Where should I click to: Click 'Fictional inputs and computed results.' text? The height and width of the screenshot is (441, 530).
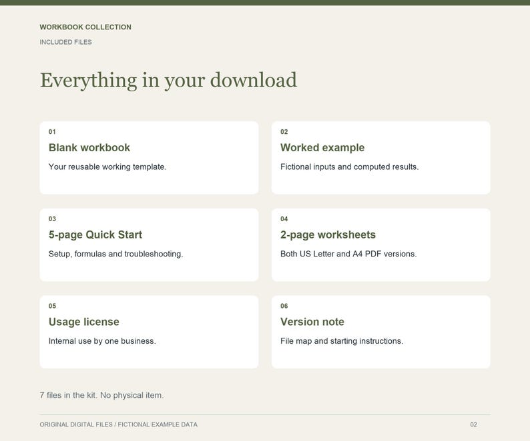coord(350,167)
